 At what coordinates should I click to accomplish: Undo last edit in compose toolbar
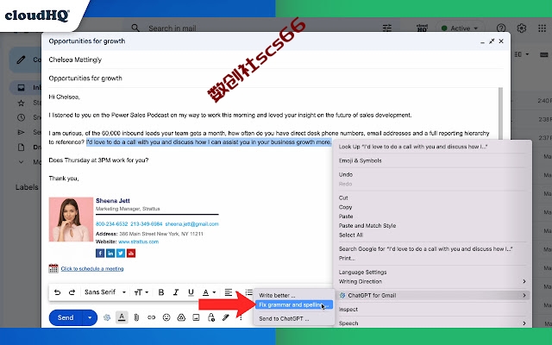57,292
